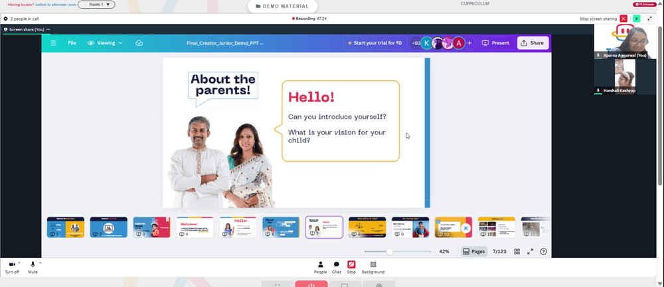664x287 pixels.
Task: Select slide thumbnail 8
Action: (367, 227)
